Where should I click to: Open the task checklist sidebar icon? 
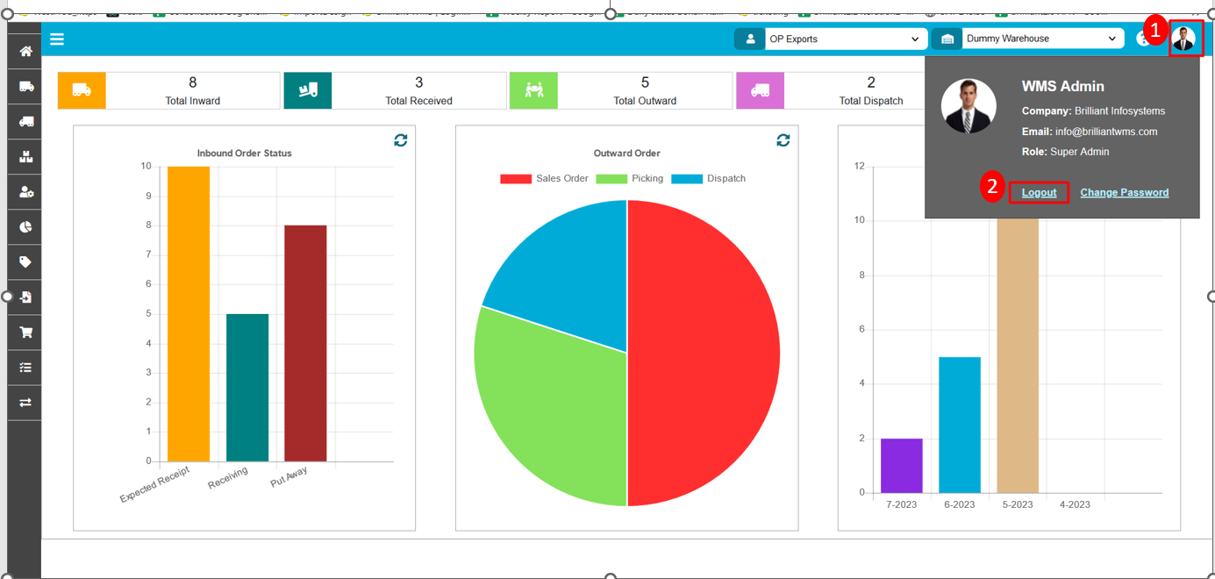coord(25,368)
